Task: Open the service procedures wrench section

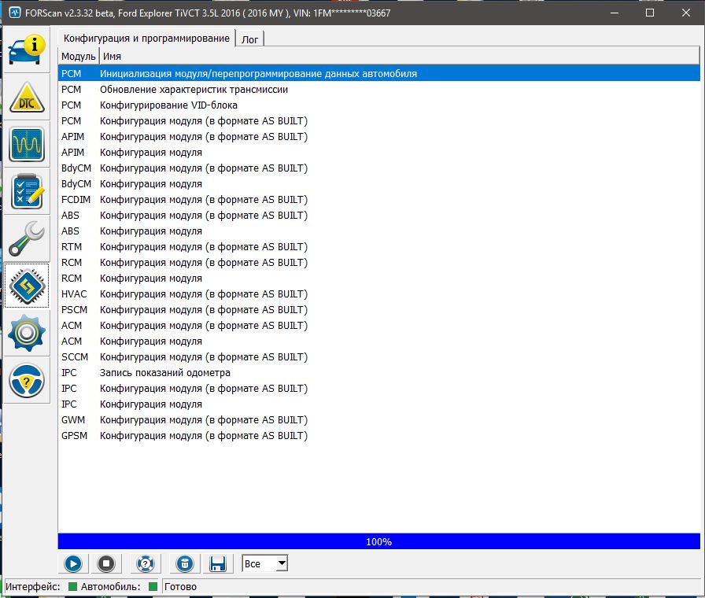Action: tap(27, 238)
